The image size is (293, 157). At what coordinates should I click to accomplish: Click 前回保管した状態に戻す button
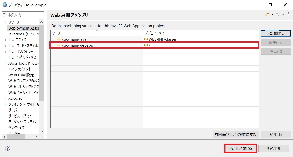coord(236,135)
